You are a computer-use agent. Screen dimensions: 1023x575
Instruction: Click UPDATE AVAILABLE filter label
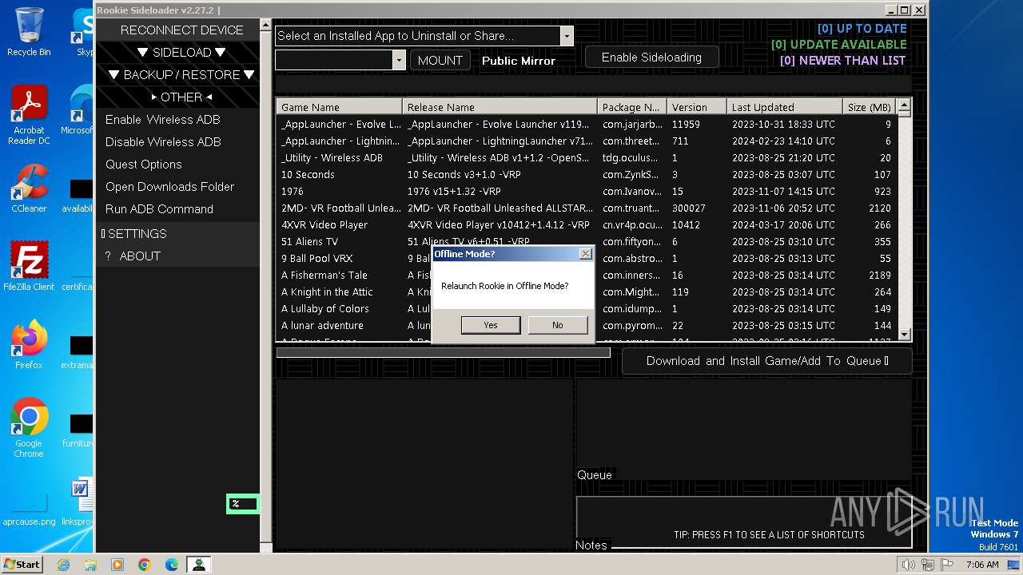[x=838, y=45]
